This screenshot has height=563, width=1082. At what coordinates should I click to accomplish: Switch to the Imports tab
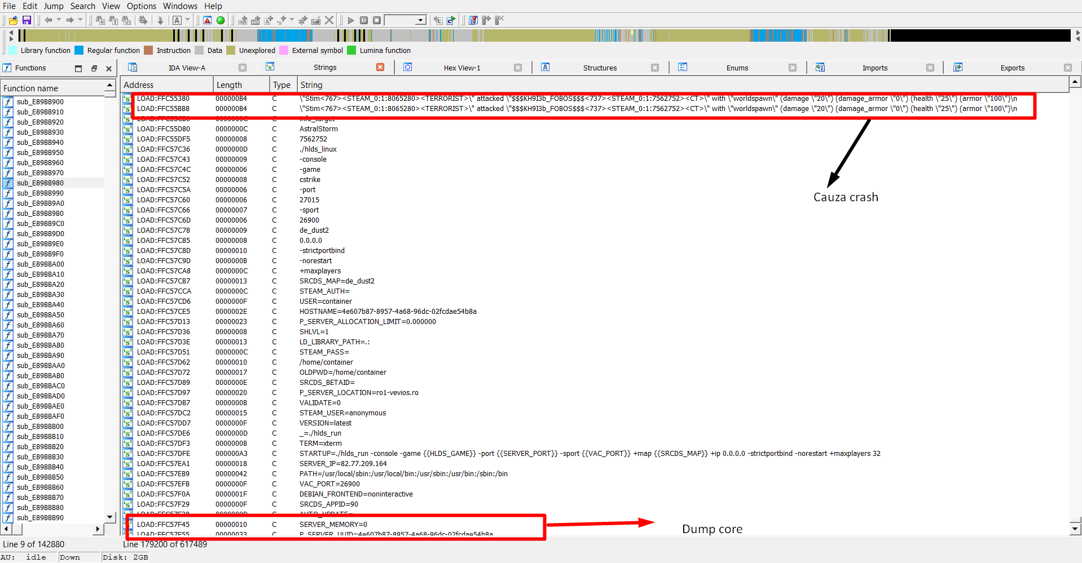(x=874, y=68)
